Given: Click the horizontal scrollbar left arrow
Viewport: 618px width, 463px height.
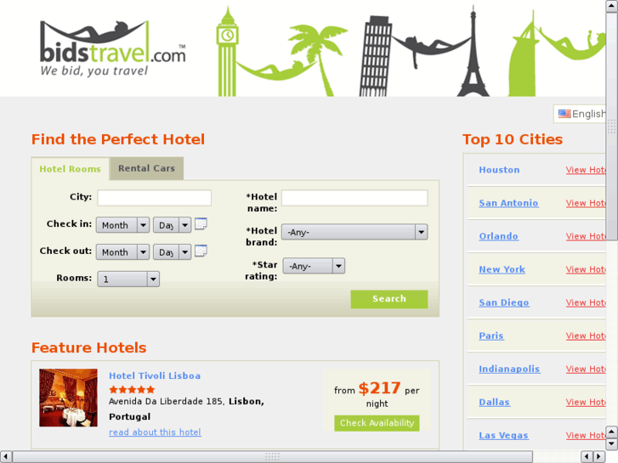Looking at the screenshot, I should (x=5, y=456).
